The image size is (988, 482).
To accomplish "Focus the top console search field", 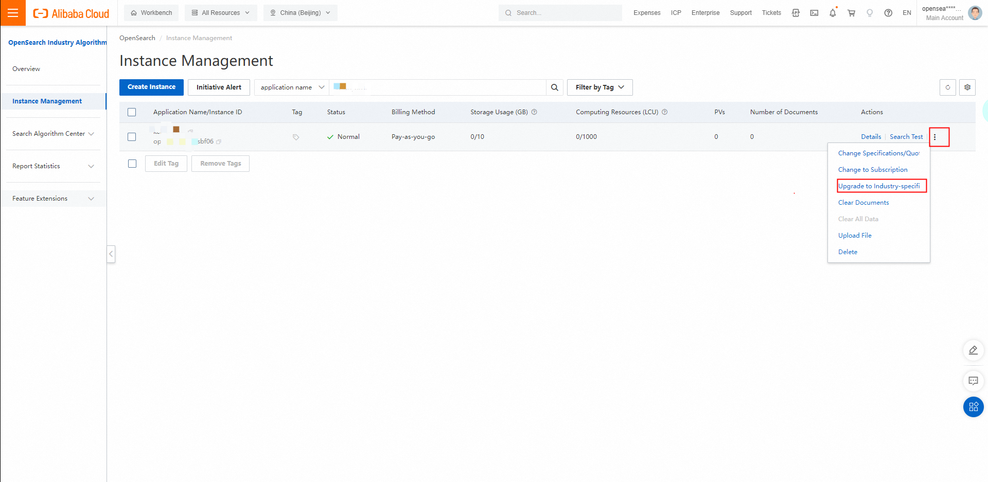I will pos(560,13).
